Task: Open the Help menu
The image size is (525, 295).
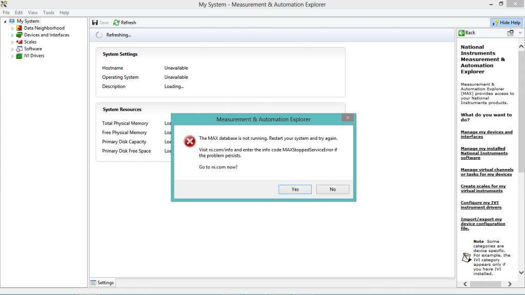Action: [64, 13]
